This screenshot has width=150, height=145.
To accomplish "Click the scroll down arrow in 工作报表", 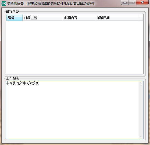I will pyautogui.click(x=141, y=136).
